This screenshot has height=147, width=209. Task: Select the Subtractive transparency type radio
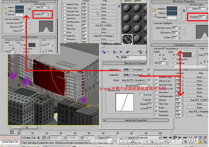pyautogui.click(x=174, y=59)
